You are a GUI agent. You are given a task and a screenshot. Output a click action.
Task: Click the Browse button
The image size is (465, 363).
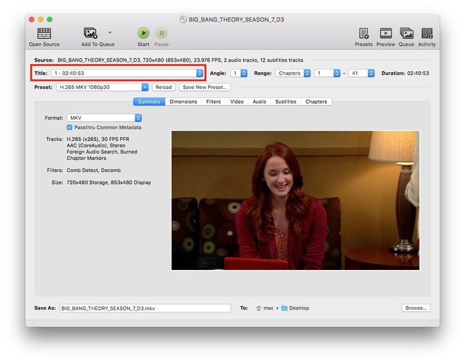tap(416, 308)
